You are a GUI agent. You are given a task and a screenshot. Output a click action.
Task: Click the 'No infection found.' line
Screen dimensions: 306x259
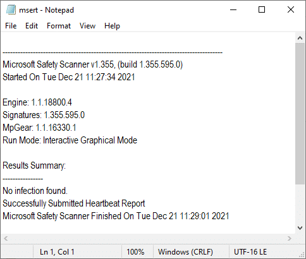click(x=35, y=191)
